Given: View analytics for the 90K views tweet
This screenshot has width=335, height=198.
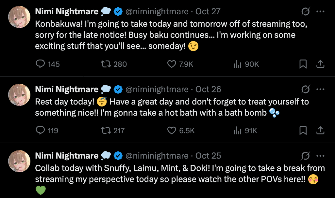Looking at the screenshot, I should [x=237, y=64].
